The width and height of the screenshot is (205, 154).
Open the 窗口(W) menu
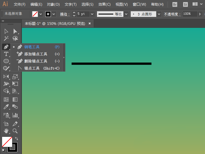click(139, 4)
